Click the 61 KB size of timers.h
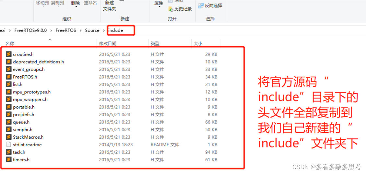 pyautogui.click(x=211, y=160)
